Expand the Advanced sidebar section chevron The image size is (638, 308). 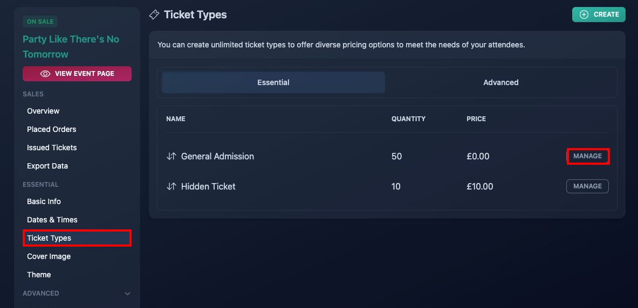click(127, 293)
